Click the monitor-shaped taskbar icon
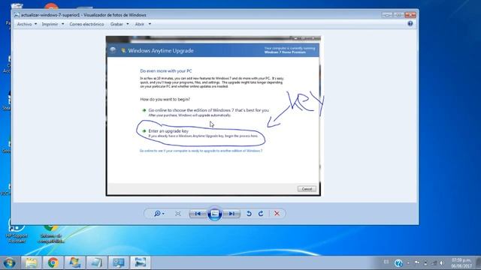The height and width of the screenshot is (270, 481). (x=119, y=262)
